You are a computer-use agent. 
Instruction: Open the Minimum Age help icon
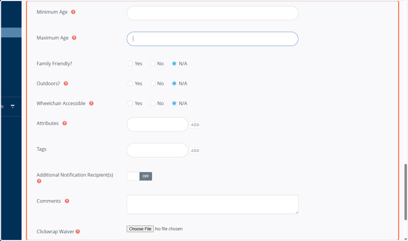tap(73, 12)
